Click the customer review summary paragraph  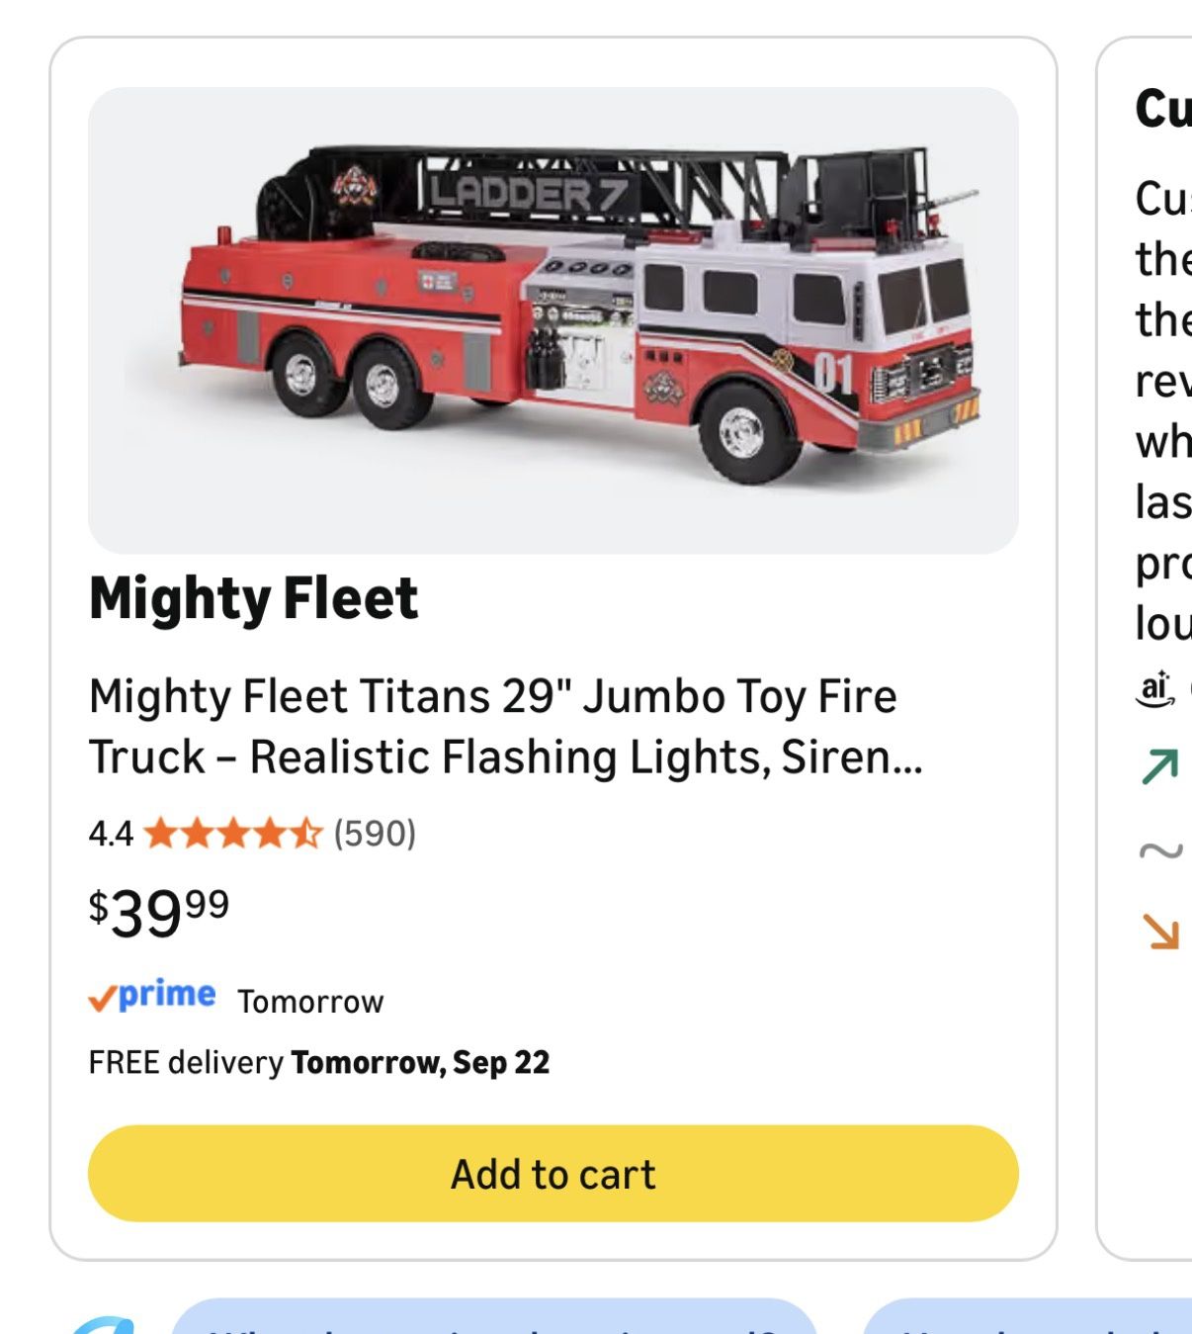click(1163, 410)
